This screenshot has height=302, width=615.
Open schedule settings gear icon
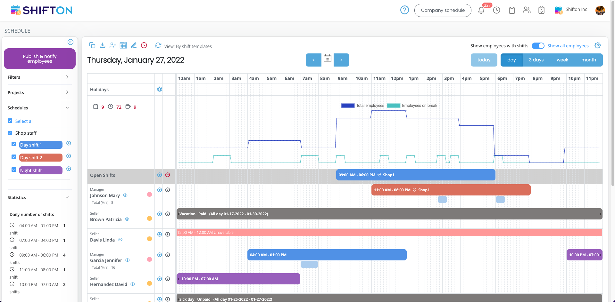[598, 45]
